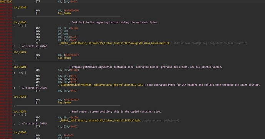This screenshot has height=139, width=265.
Task: Click BL mnemonic on tellg call row
Action: point(37,121)
